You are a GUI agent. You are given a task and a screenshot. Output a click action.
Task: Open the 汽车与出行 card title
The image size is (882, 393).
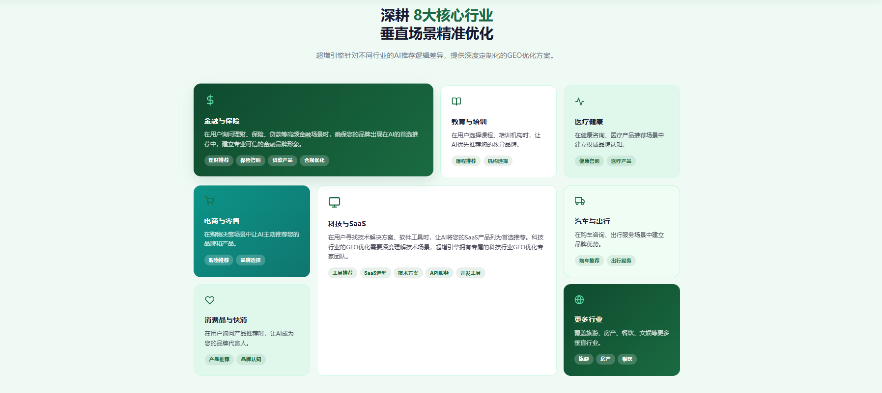(593, 221)
